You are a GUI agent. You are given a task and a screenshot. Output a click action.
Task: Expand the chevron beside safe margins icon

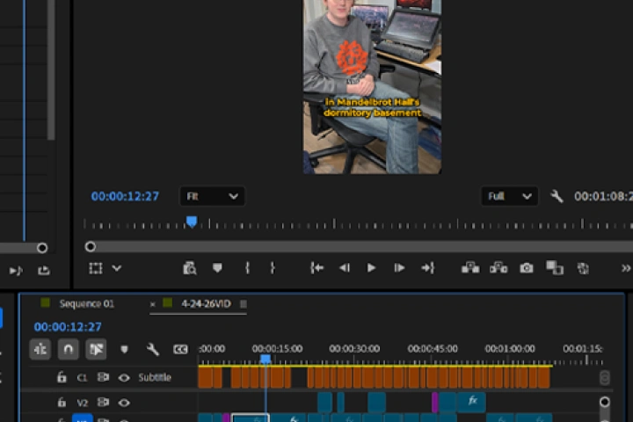[117, 268]
